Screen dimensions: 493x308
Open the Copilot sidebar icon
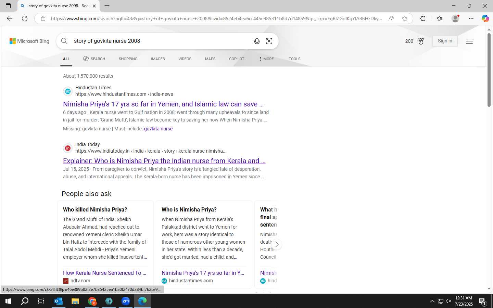485,18
